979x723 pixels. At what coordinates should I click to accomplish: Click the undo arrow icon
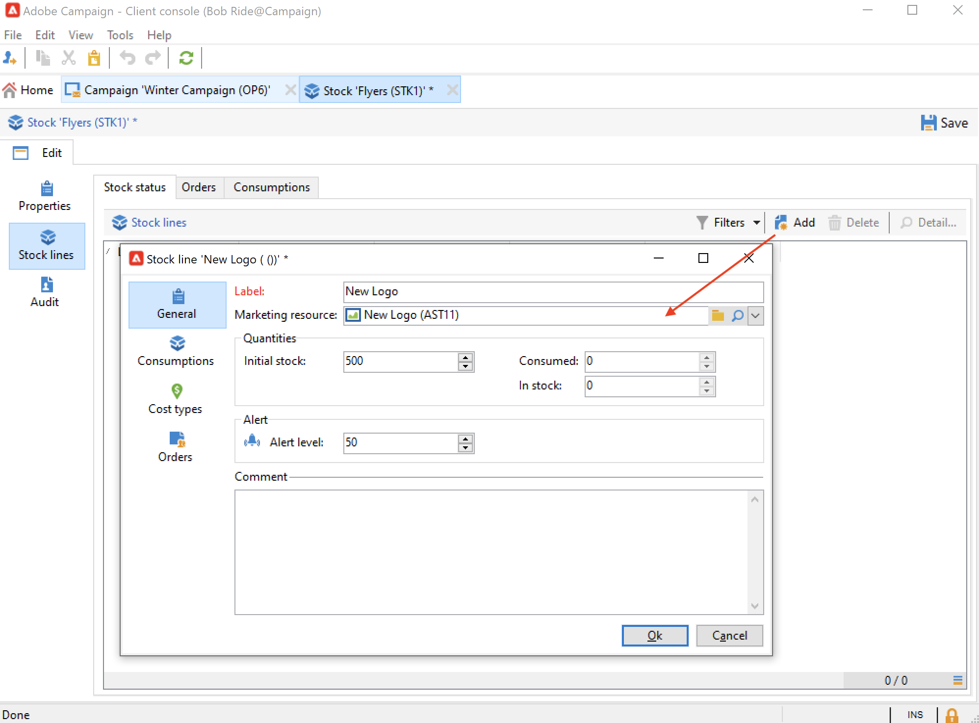coord(127,58)
